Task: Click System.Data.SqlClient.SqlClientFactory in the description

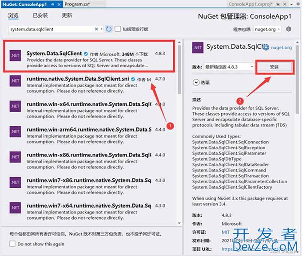Action: coord(232,187)
